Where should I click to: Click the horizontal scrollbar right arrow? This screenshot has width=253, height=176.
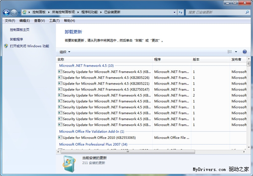click(x=244, y=152)
